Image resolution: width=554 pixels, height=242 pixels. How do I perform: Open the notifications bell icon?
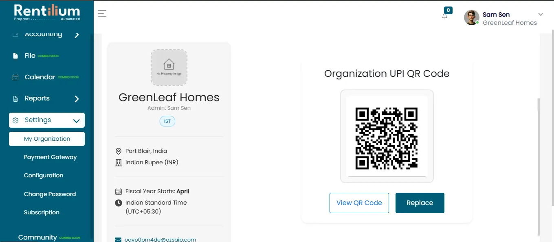[x=445, y=16]
